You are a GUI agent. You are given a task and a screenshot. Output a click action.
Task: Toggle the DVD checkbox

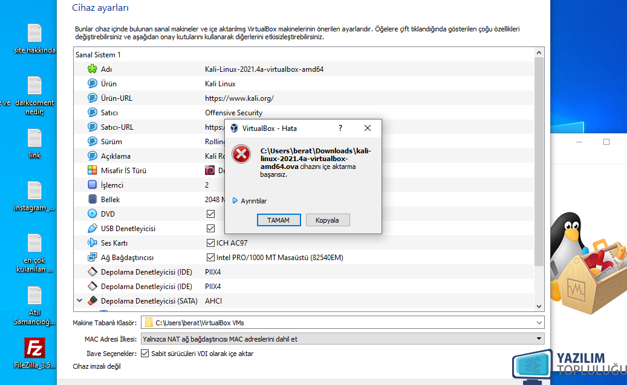211,214
